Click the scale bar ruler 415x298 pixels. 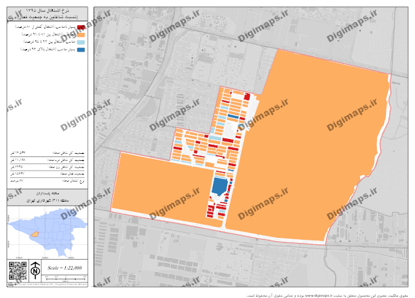tap(65, 279)
